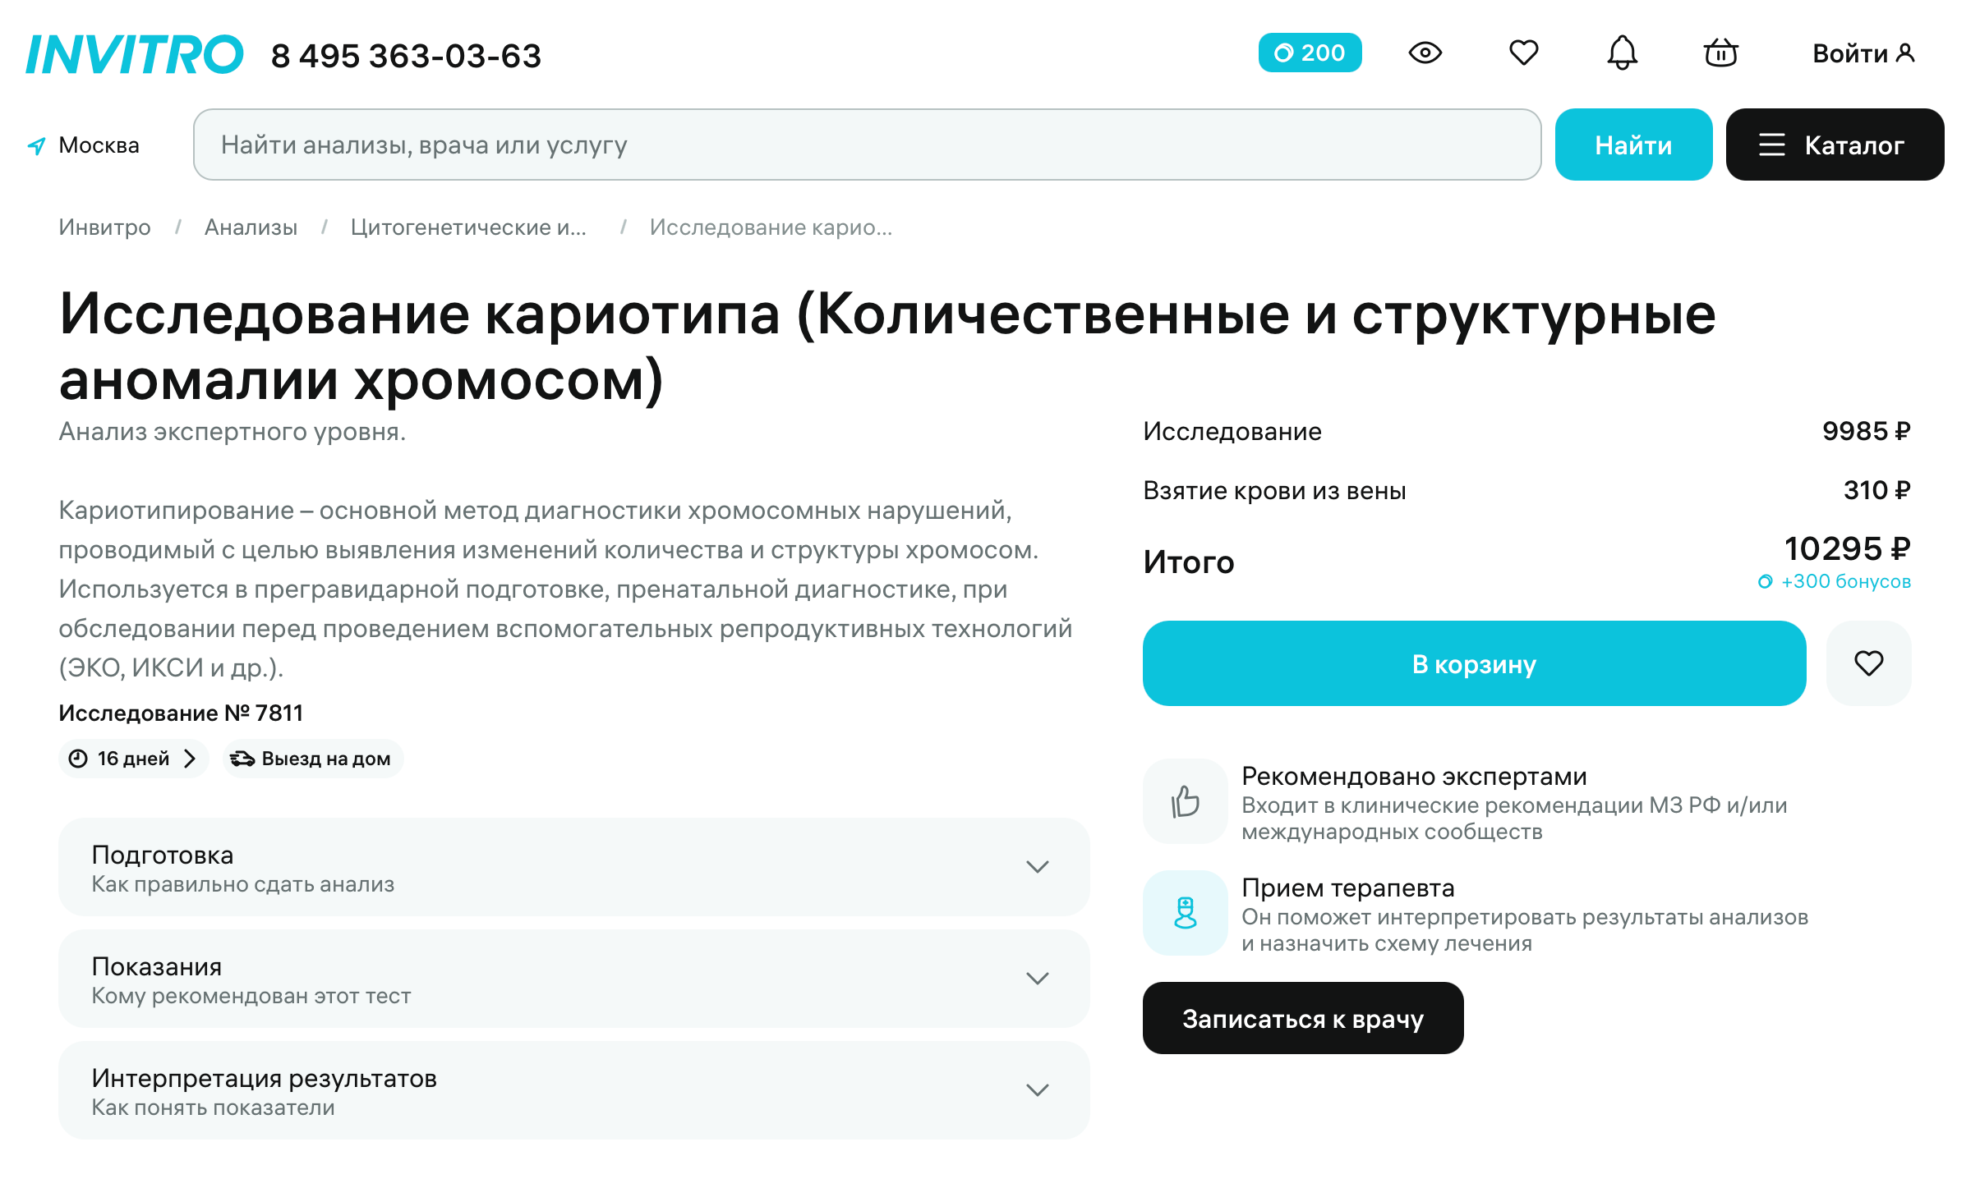Image resolution: width=1980 pixels, height=1197 pixels.
Task: Click the chevron in Подготовка row
Action: (1038, 867)
